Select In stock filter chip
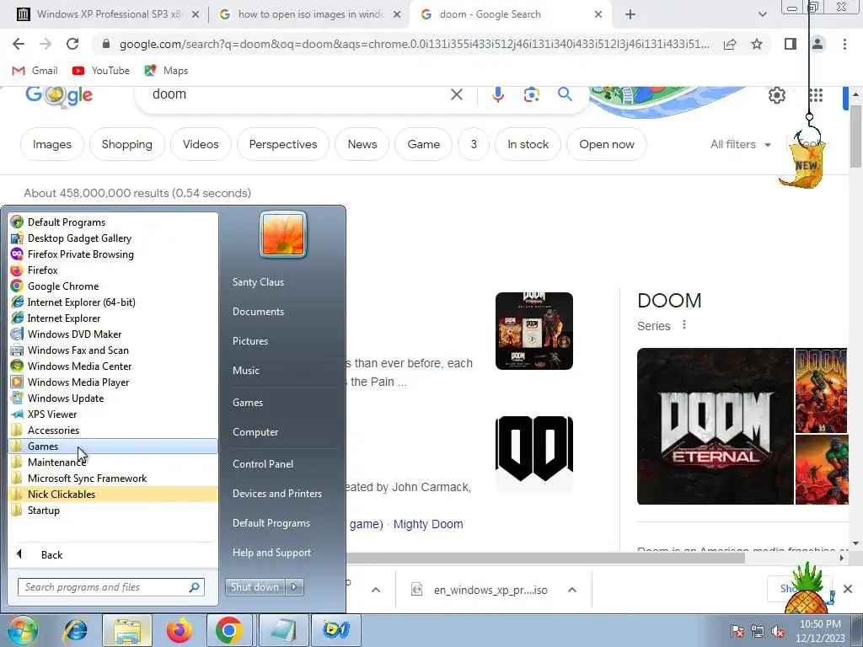Viewport: 863px width, 647px height. pos(528,144)
